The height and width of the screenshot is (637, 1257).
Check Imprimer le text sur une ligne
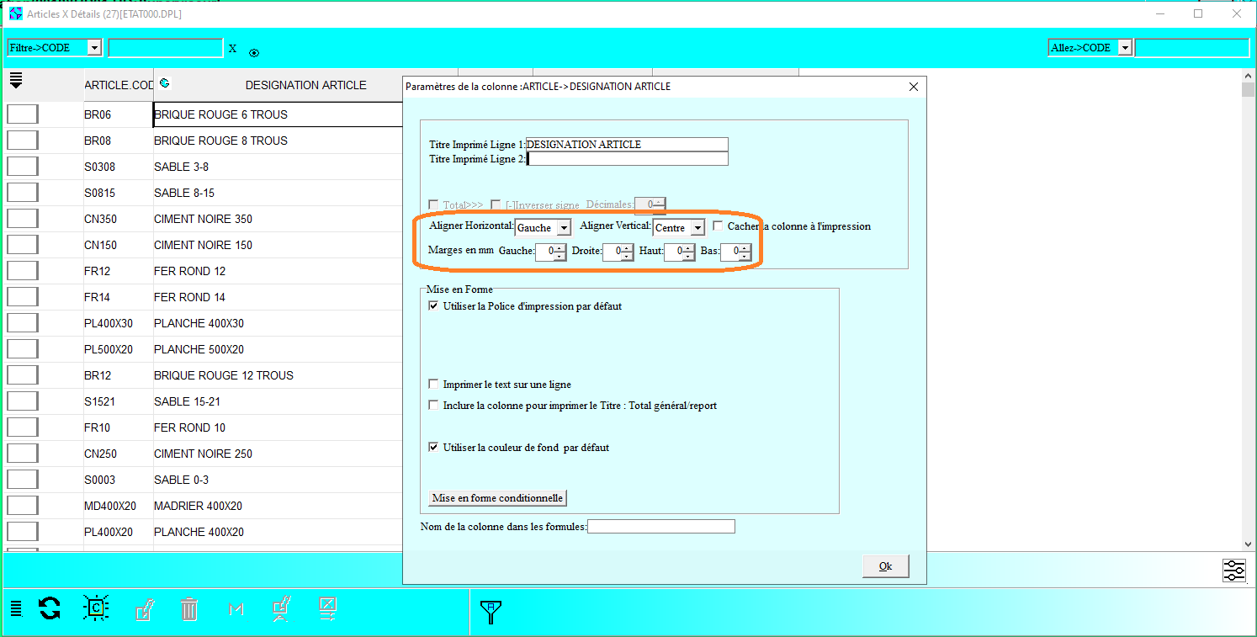[433, 385]
